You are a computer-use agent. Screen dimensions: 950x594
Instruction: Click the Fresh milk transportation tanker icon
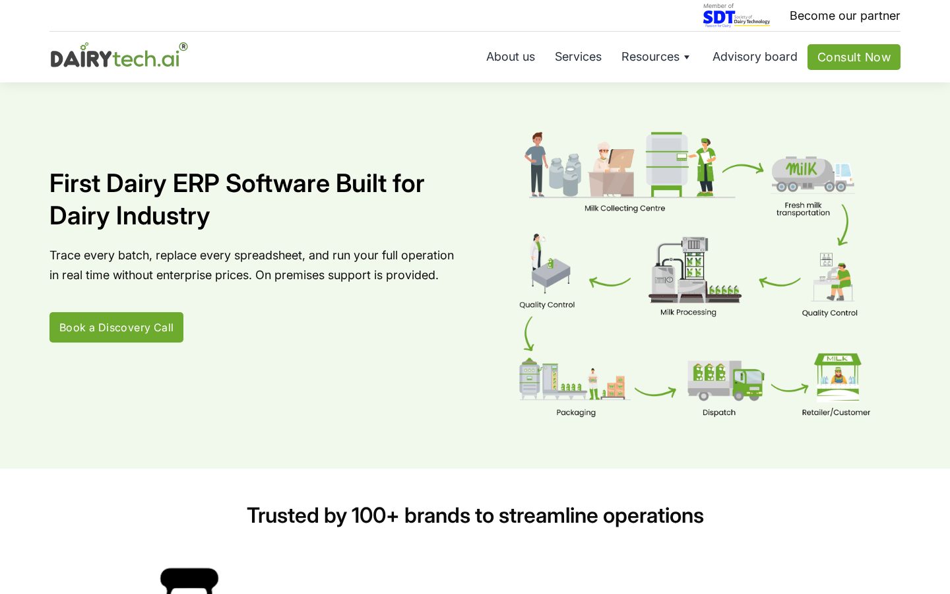813,174
